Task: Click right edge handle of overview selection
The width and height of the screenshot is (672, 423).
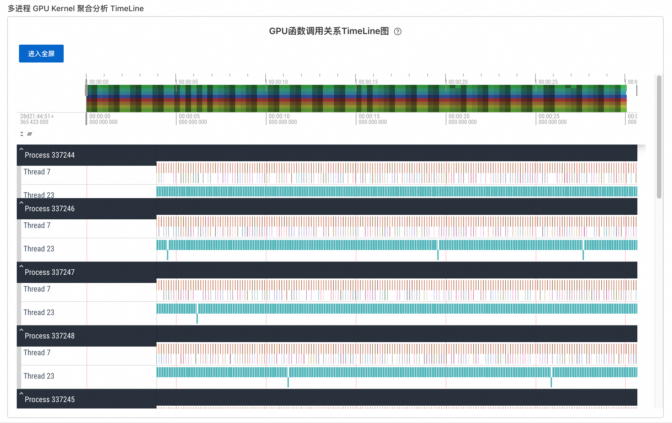Action: [637, 90]
